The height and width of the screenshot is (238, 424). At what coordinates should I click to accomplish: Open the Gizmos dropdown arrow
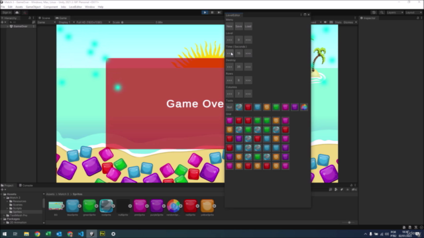[356, 22]
